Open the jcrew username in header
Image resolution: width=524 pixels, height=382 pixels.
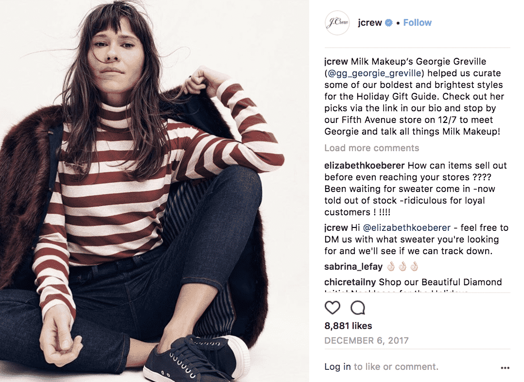coord(369,23)
